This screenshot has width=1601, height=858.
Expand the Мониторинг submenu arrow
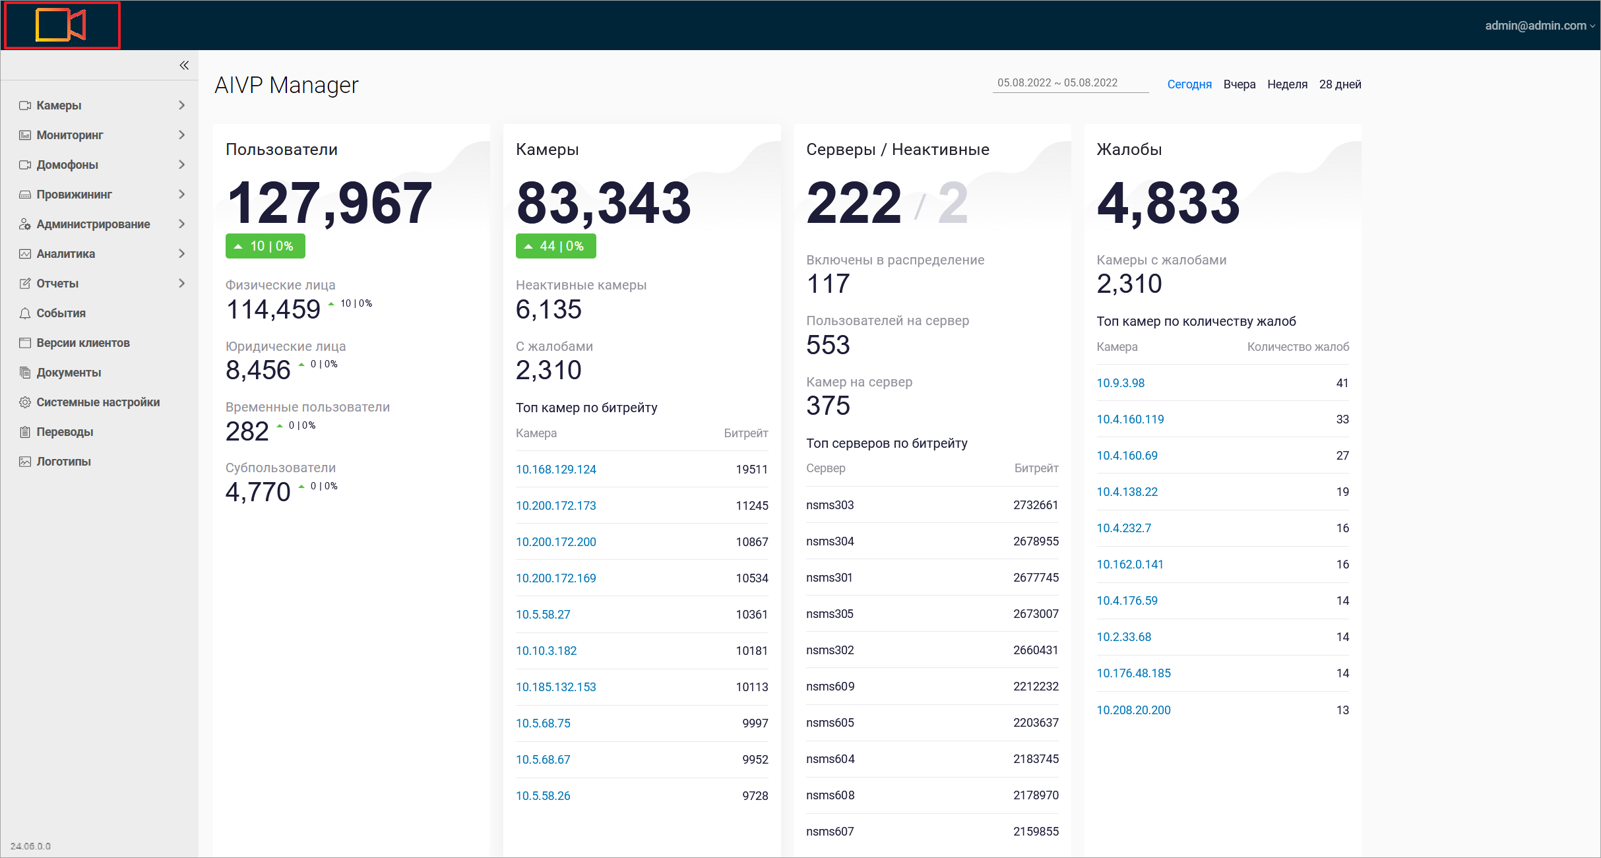pos(181,135)
